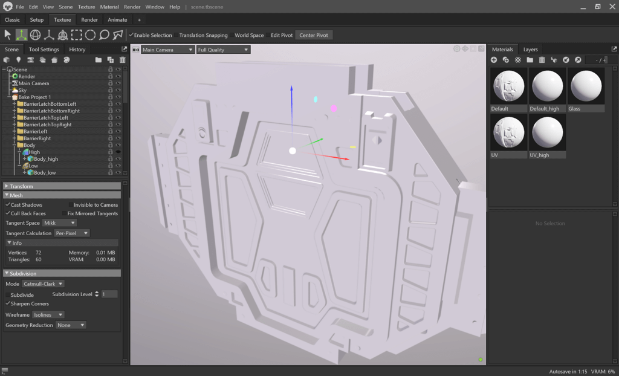Open the Tool Settings tab

(44, 50)
